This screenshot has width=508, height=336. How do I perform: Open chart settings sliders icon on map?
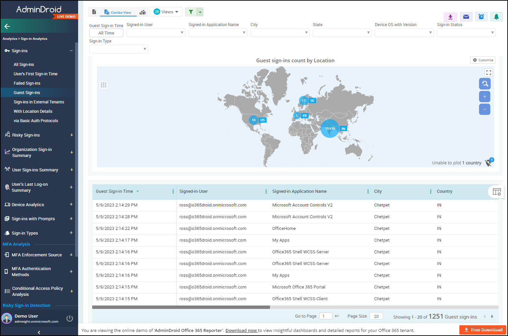click(x=104, y=85)
